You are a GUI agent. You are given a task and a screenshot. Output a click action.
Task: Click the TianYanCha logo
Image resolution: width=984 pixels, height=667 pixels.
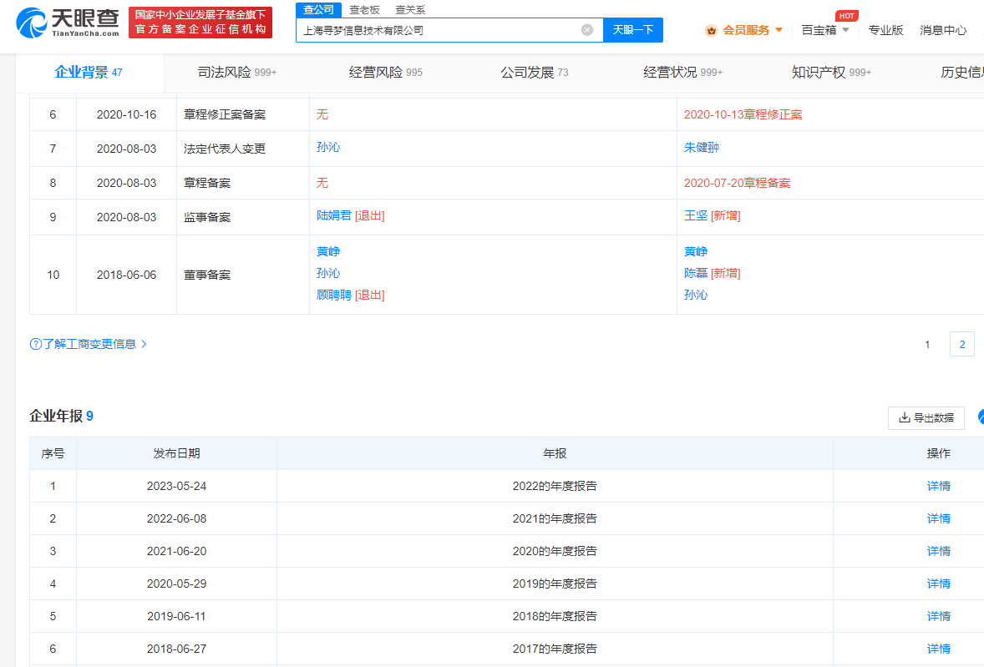click(68, 23)
